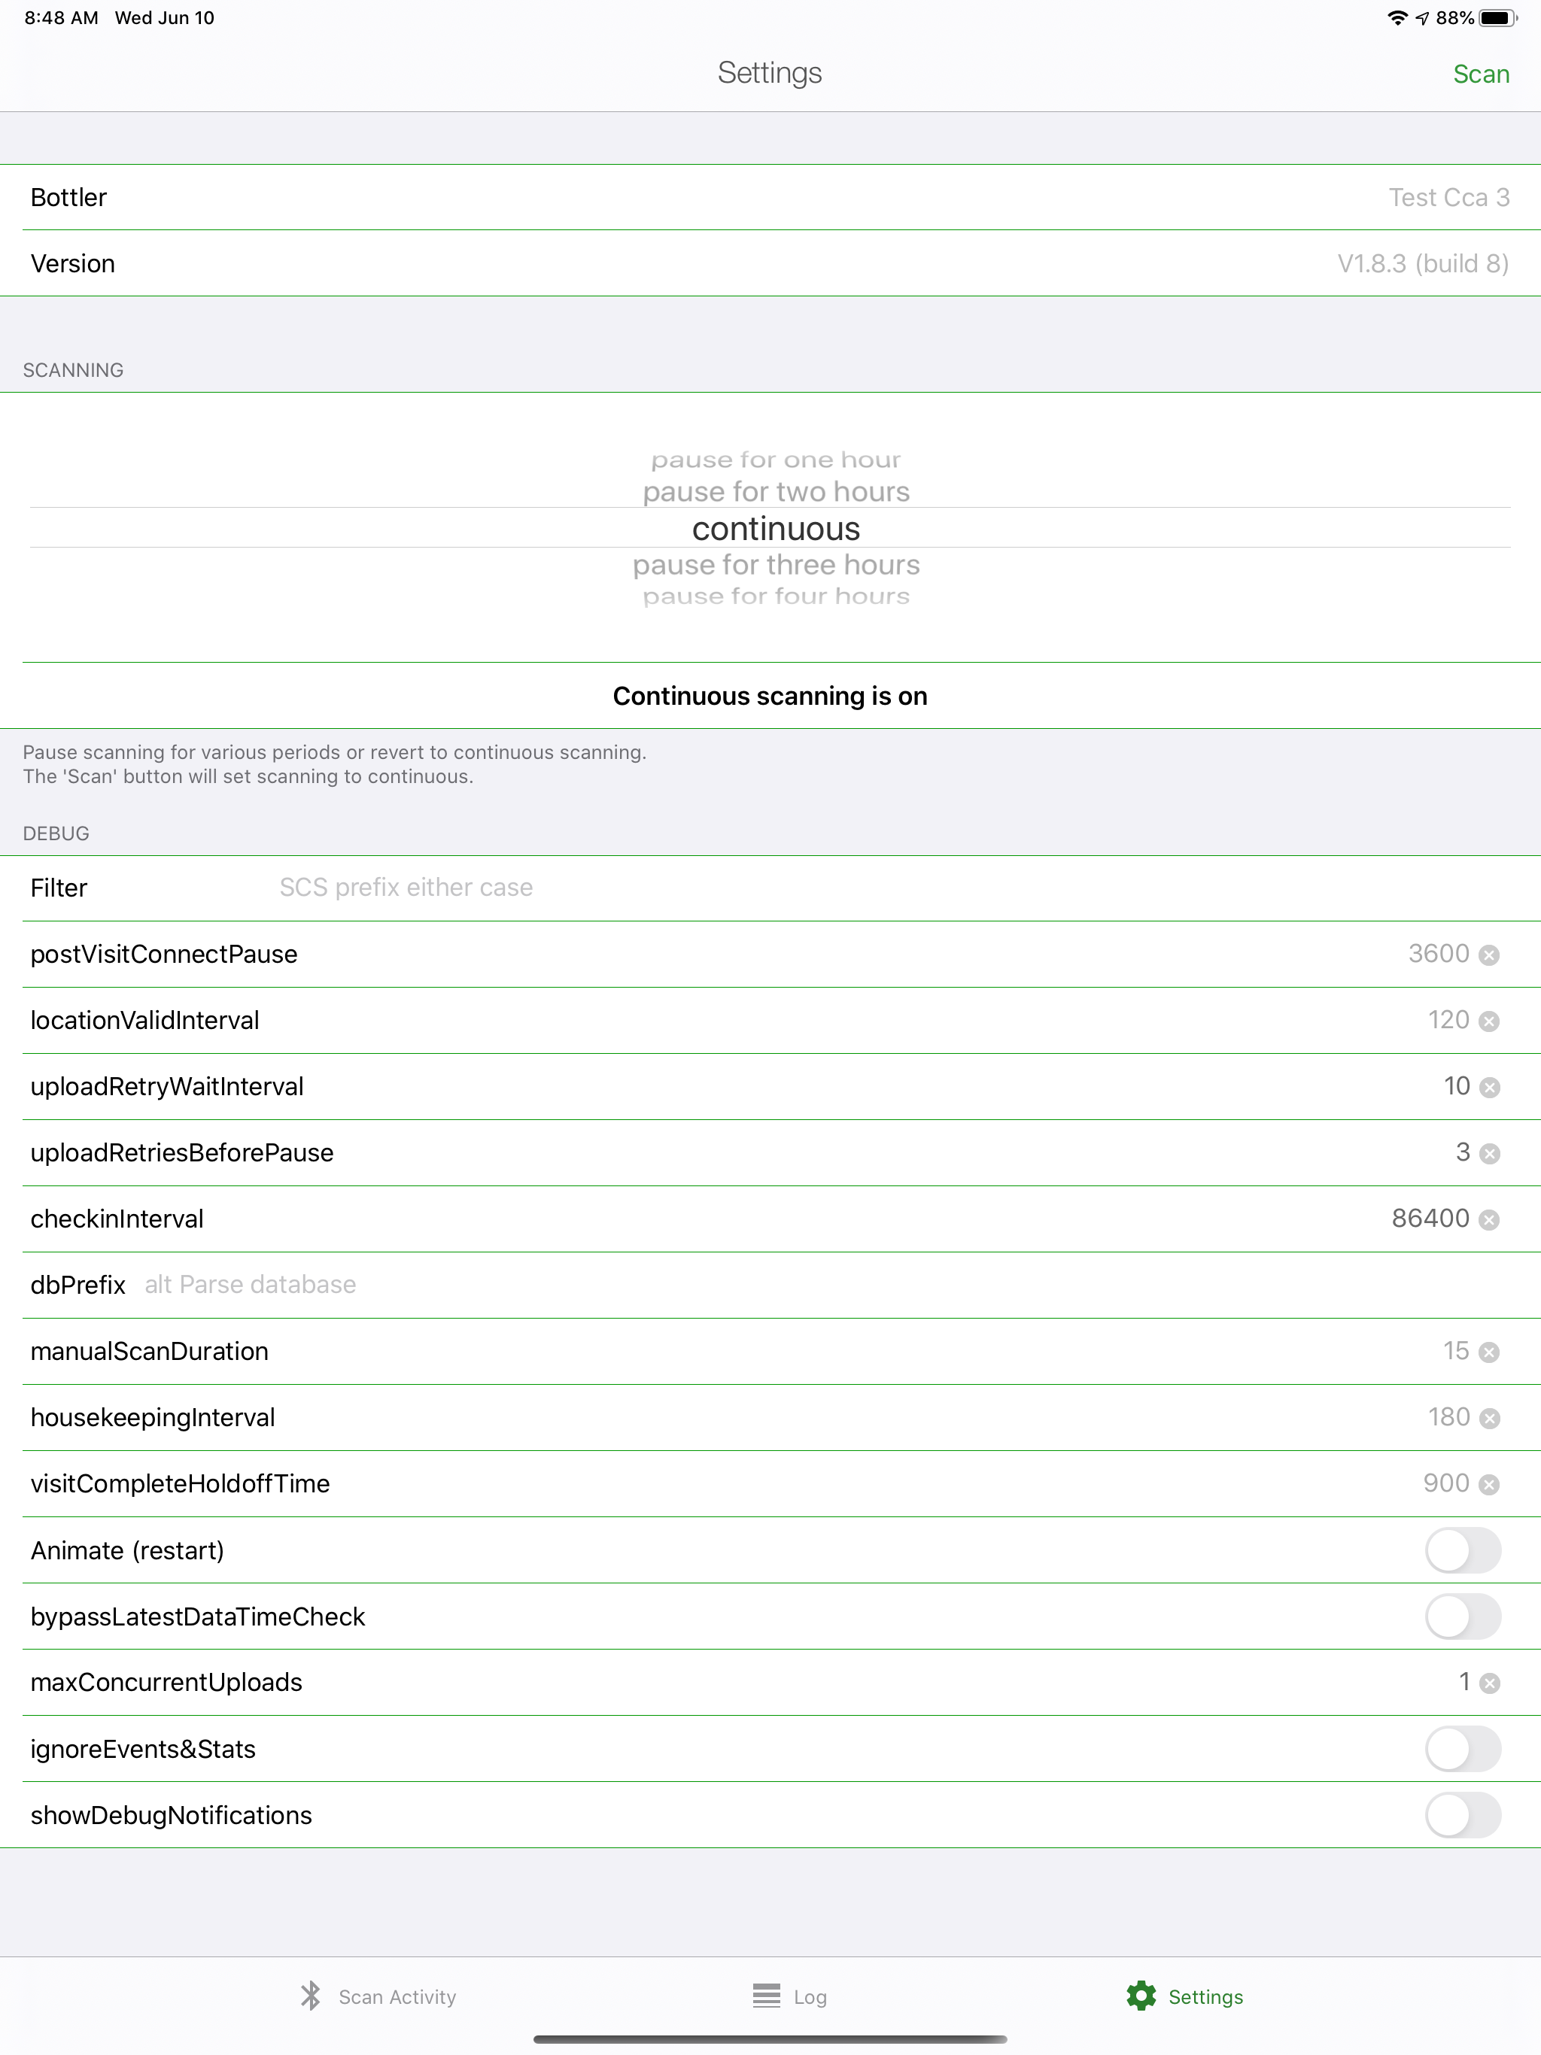This screenshot has height=2055, width=1541.
Task: Tap the SCANNING section header
Action: (74, 370)
